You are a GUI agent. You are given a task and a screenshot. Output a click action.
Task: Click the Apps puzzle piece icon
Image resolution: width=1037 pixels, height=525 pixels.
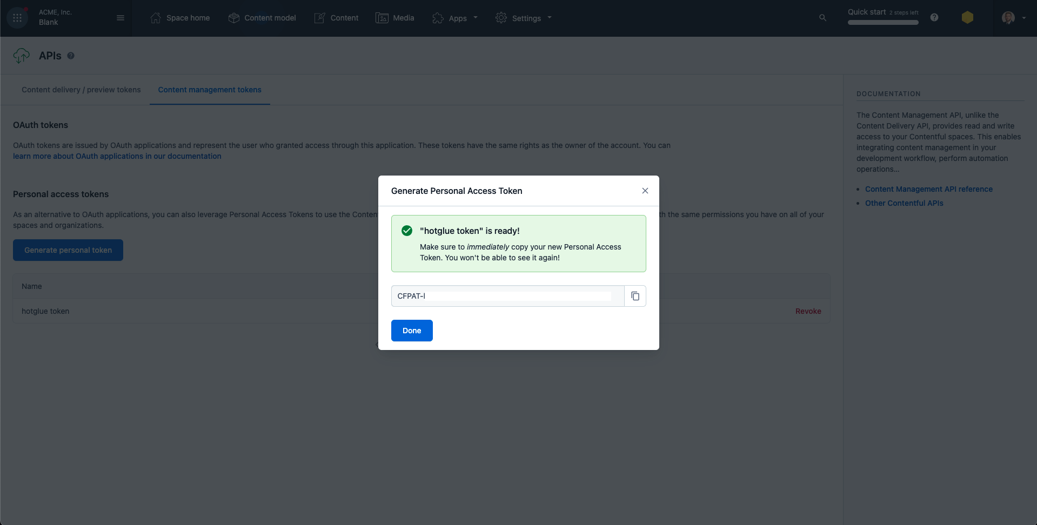click(438, 18)
